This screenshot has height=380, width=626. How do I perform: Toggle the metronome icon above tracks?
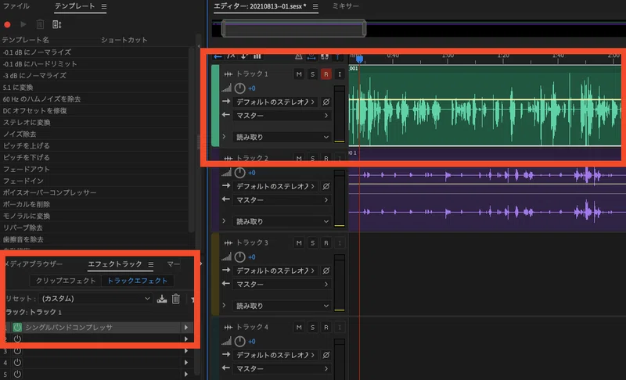[299, 56]
